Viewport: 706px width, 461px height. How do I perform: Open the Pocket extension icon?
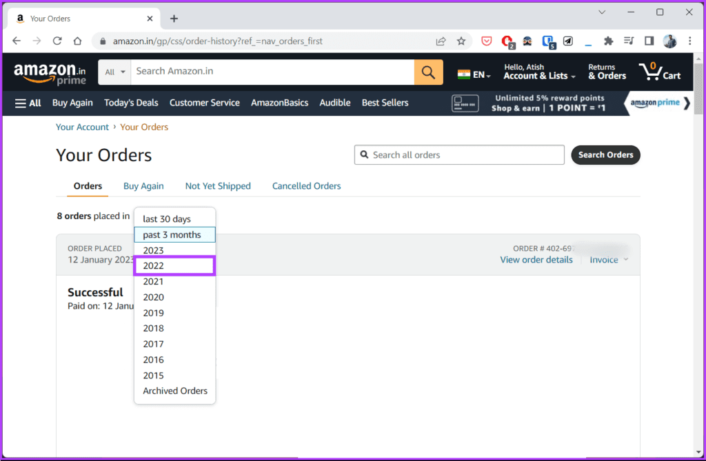point(487,41)
